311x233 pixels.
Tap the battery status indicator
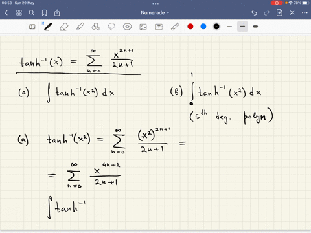click(x=306, y=3)
